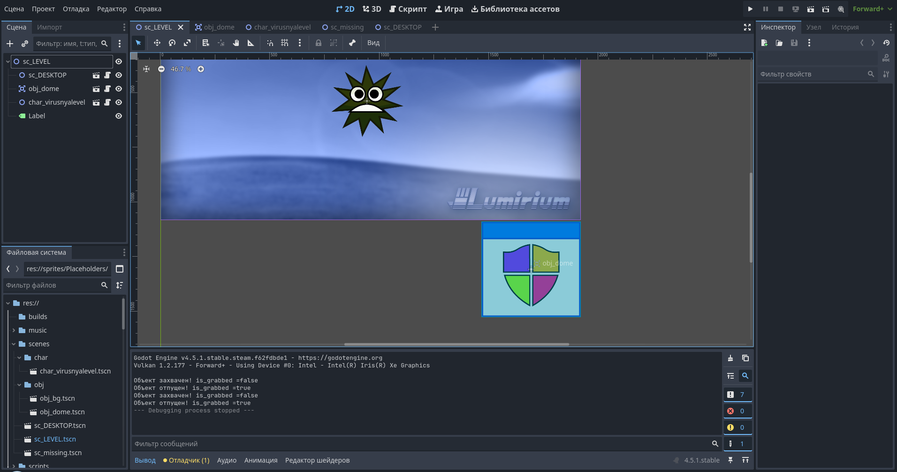Add a new child node with plus icon
The height and width of the screenshot is (472, 897).
pos(10,44)
